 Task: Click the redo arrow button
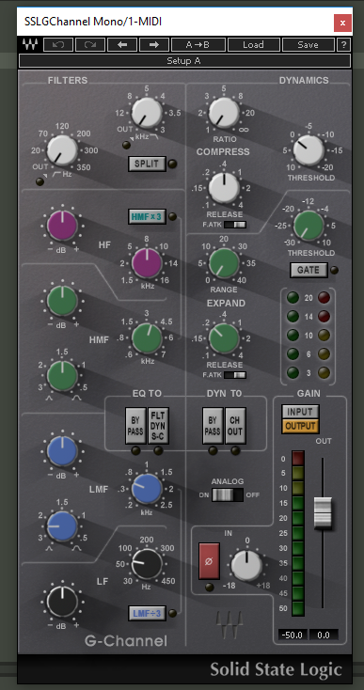click(x=90, y=44)
